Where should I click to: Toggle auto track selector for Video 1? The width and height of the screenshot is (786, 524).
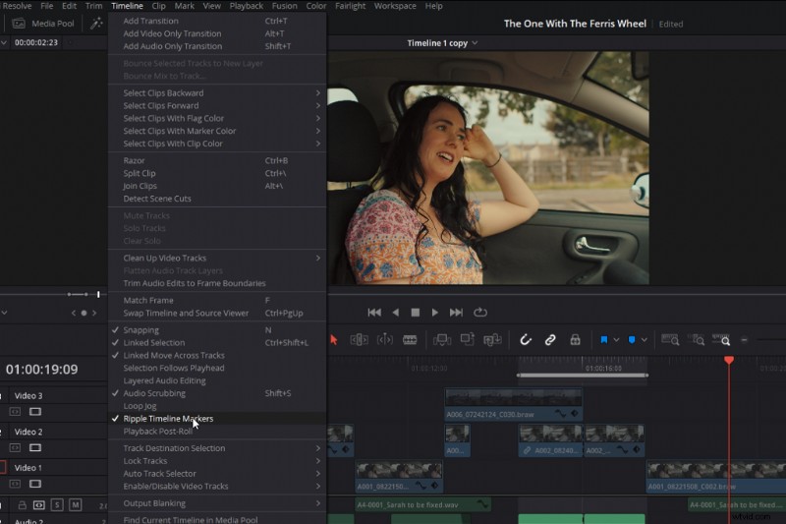point(15,484)
